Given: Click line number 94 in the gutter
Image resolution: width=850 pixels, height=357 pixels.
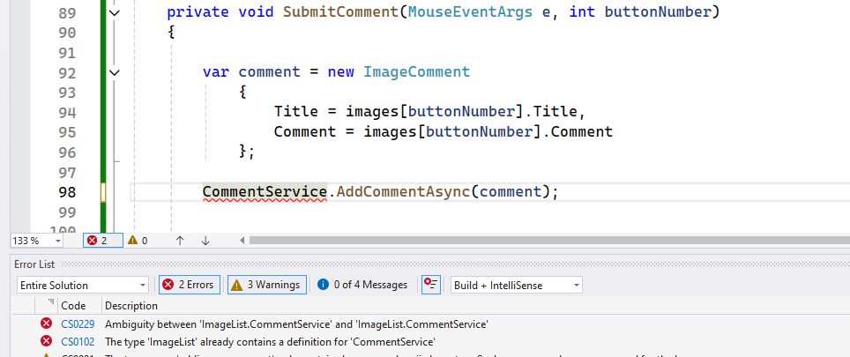Looking at the screenshot, I should (x=66, y=112).
